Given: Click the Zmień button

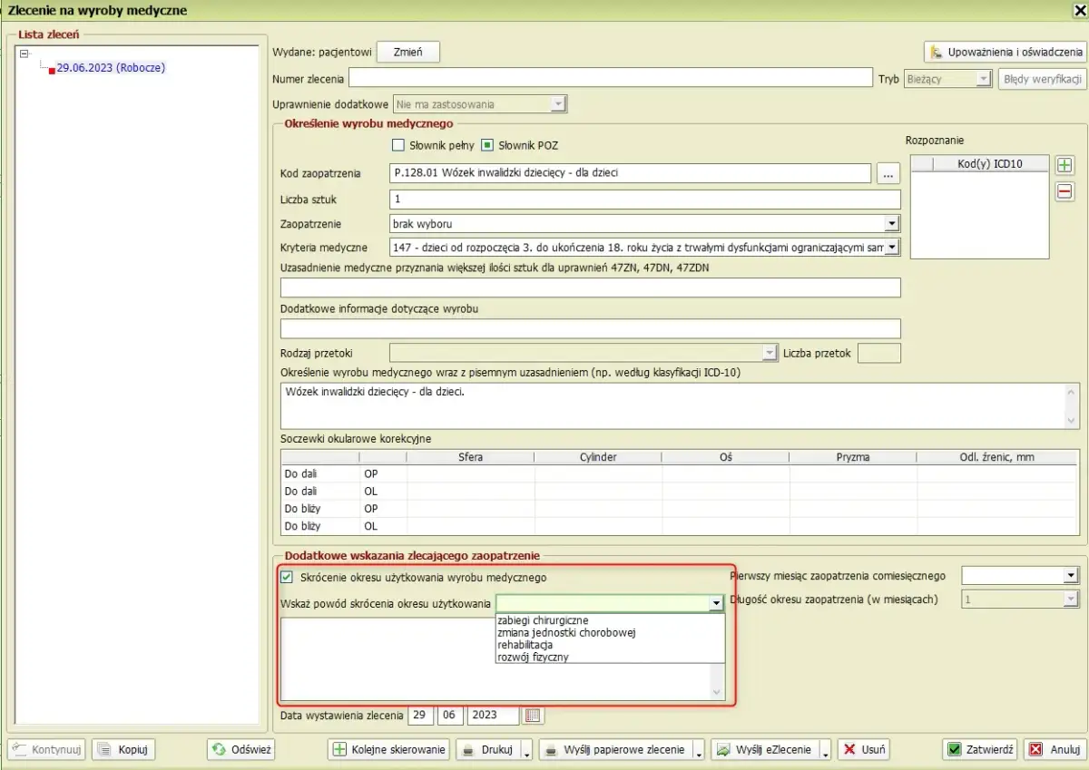Looking at the screenshot, I should 407,52.
